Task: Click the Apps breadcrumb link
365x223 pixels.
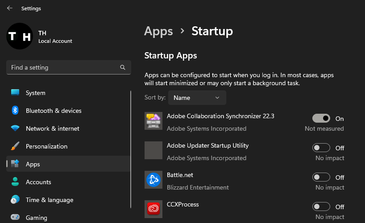Action: point(158,31)
